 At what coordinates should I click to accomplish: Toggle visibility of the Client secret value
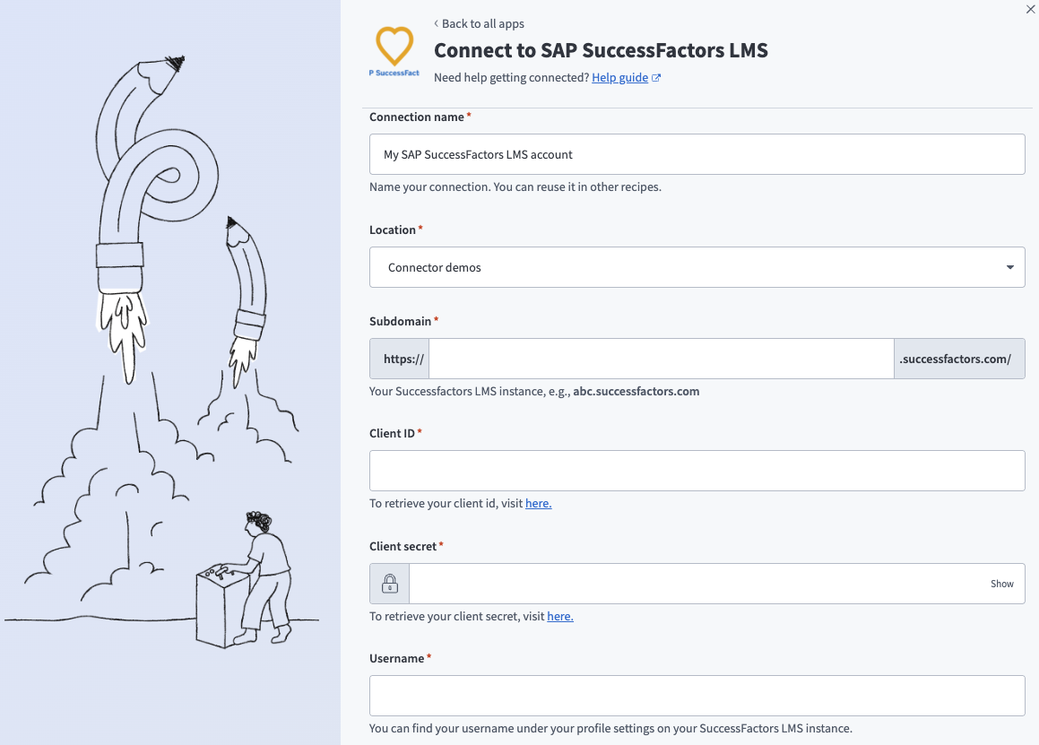click(1001, 583)
